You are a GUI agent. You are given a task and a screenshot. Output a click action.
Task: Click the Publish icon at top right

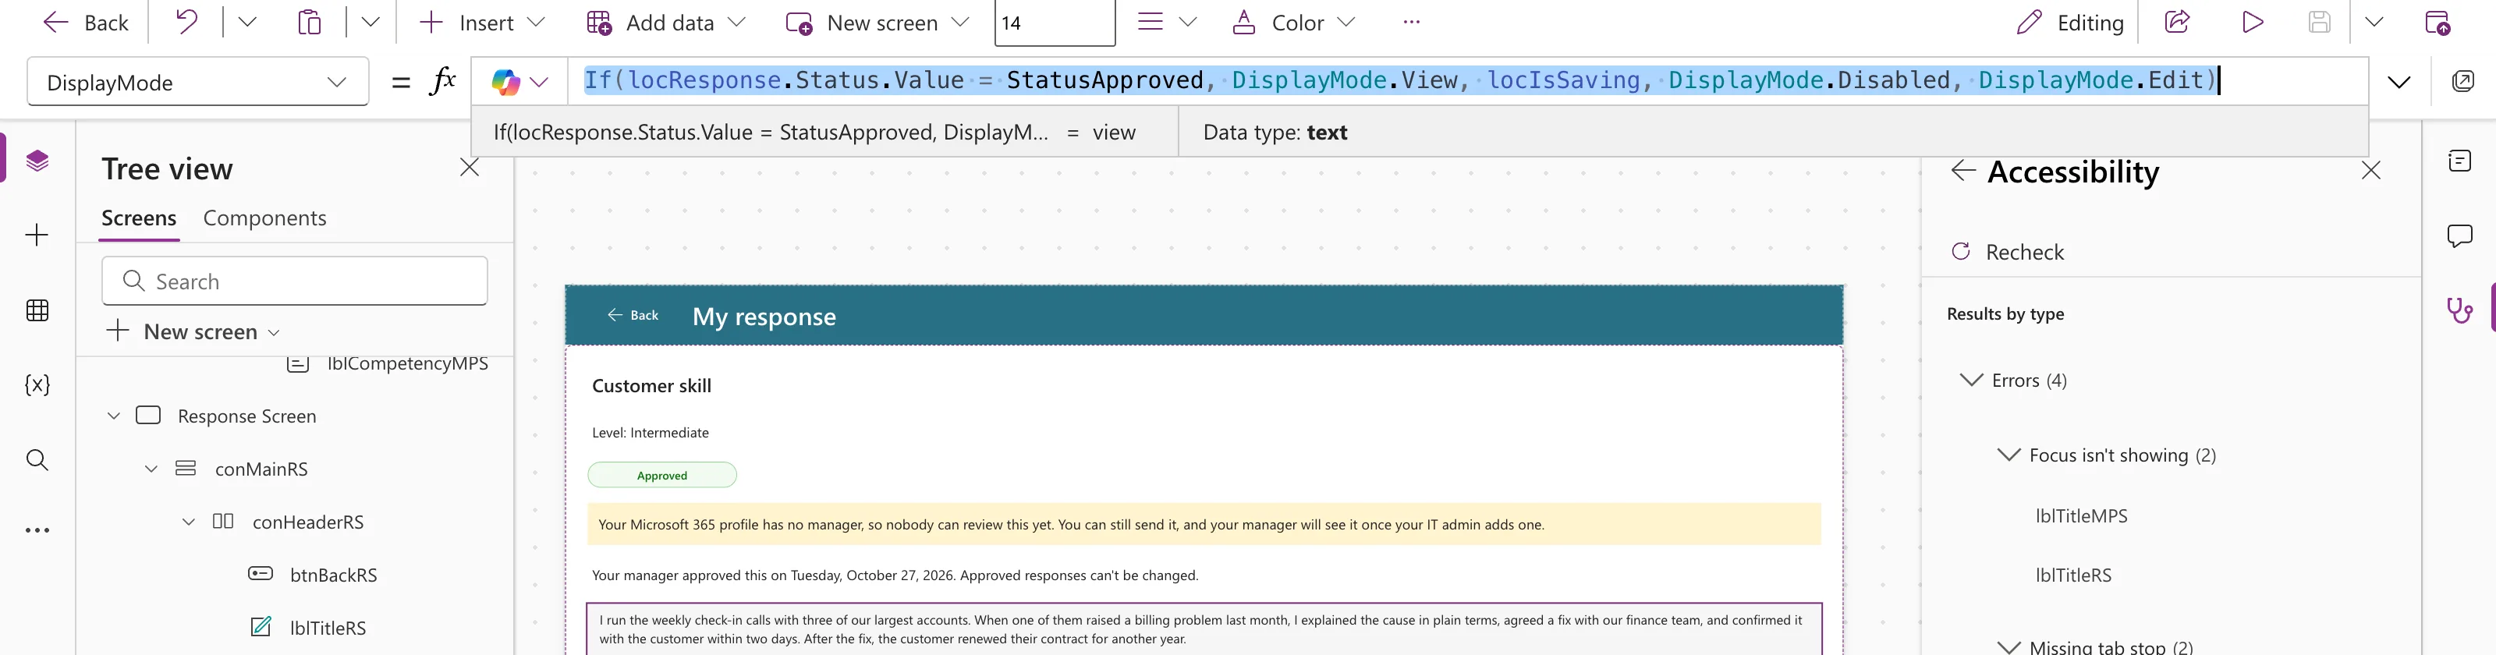point(2437,21)
